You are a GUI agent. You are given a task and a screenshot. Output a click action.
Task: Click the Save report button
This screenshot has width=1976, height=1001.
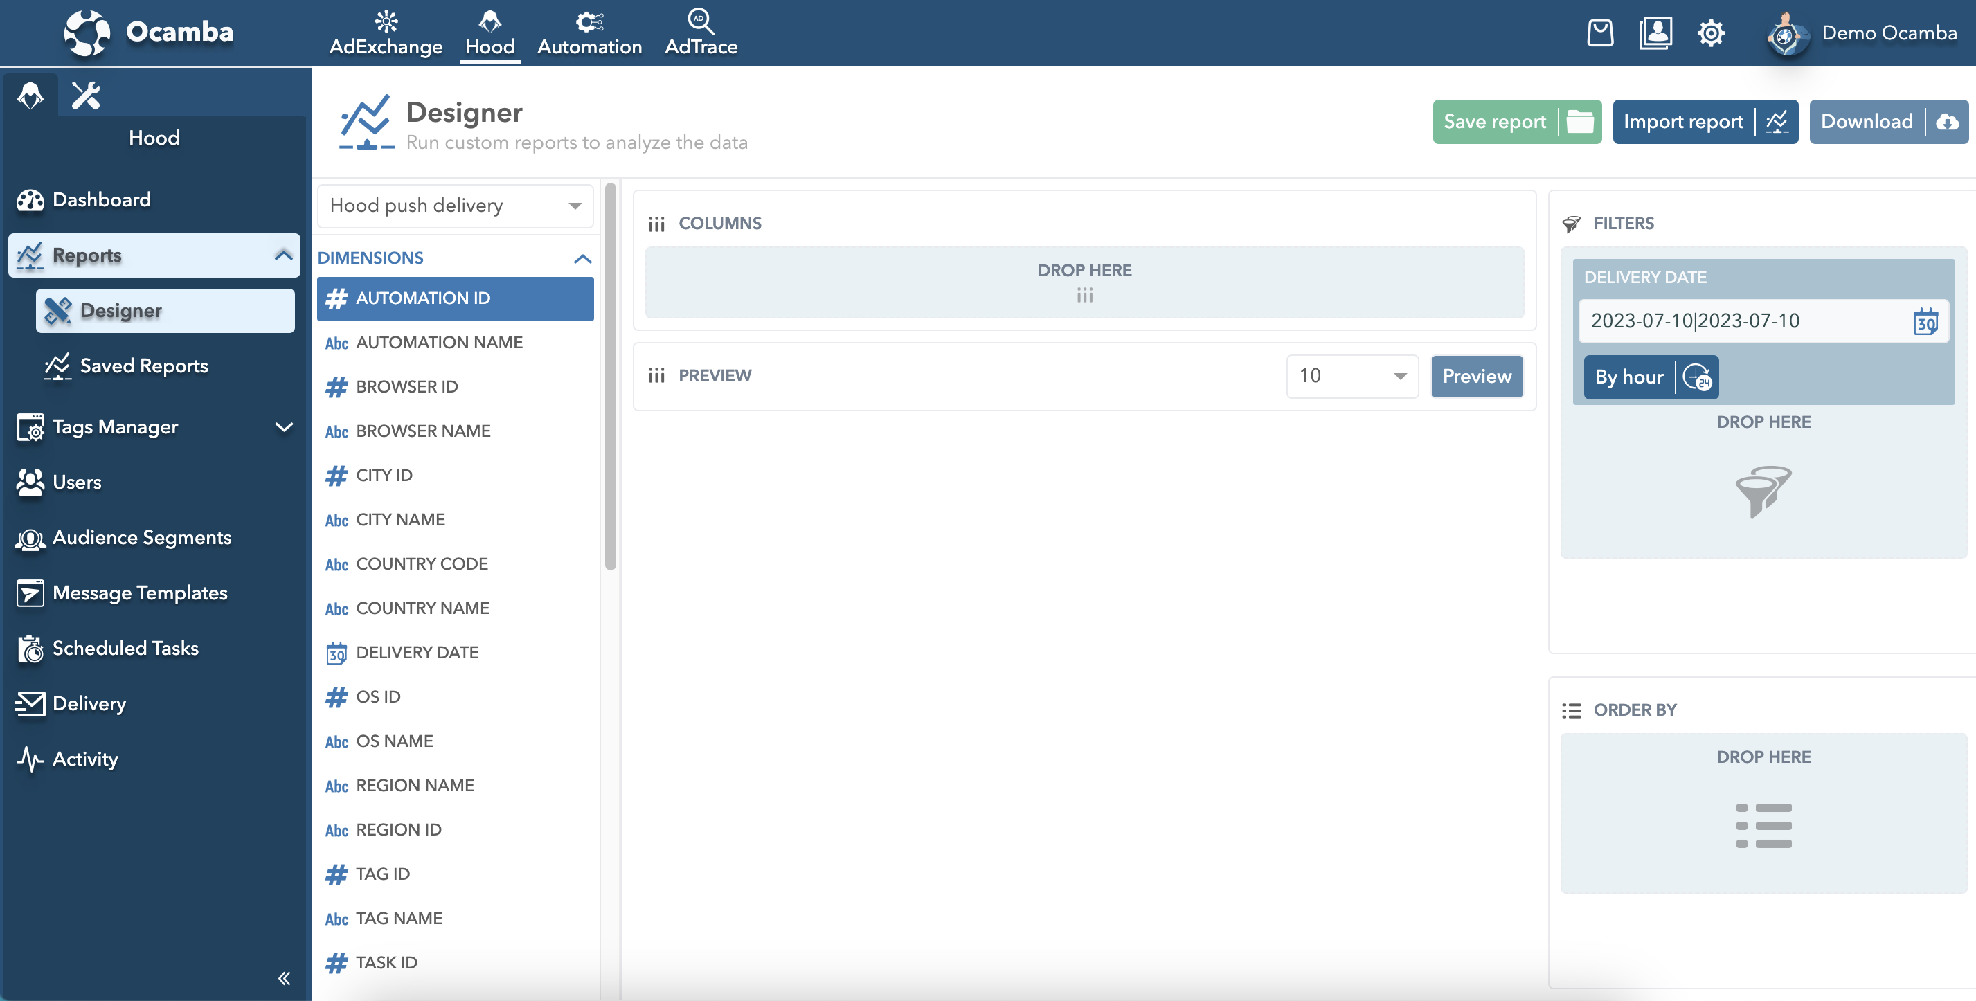pyautogui.click(x=1495, y=120)
